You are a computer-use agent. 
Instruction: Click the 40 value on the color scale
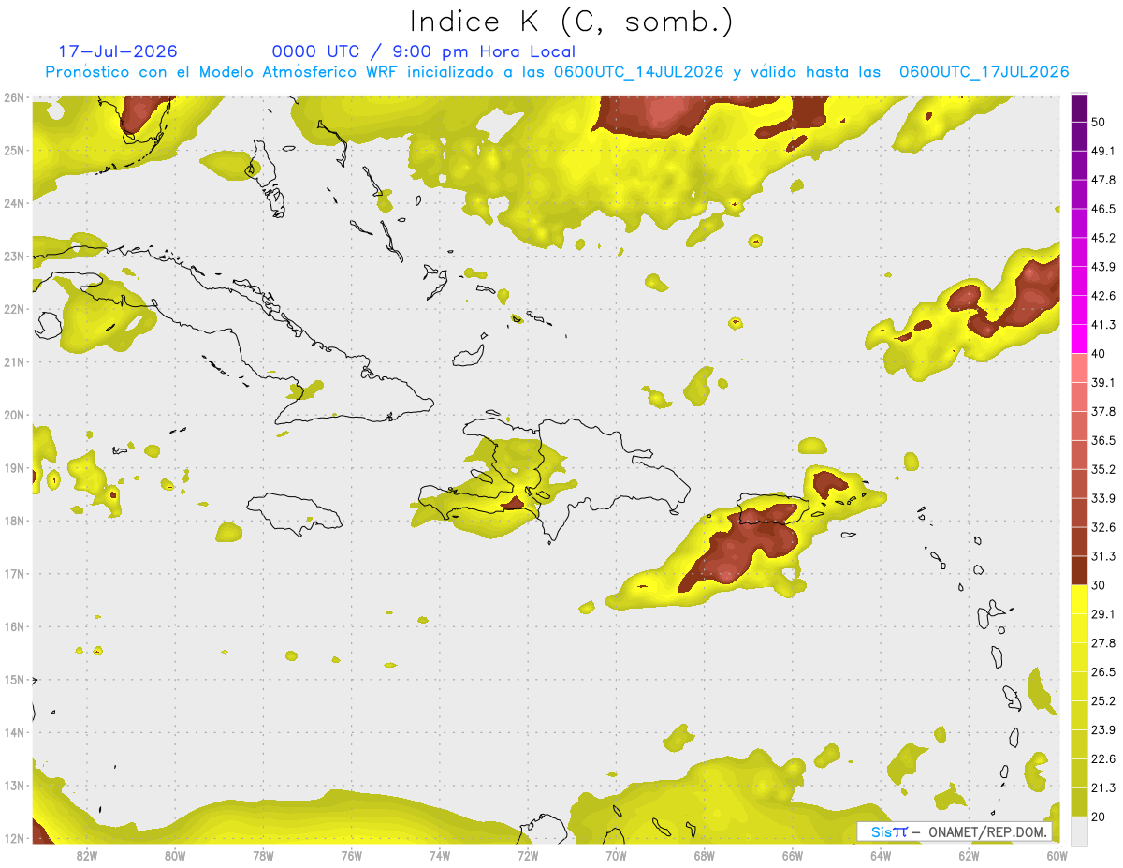coord(1098,354)
